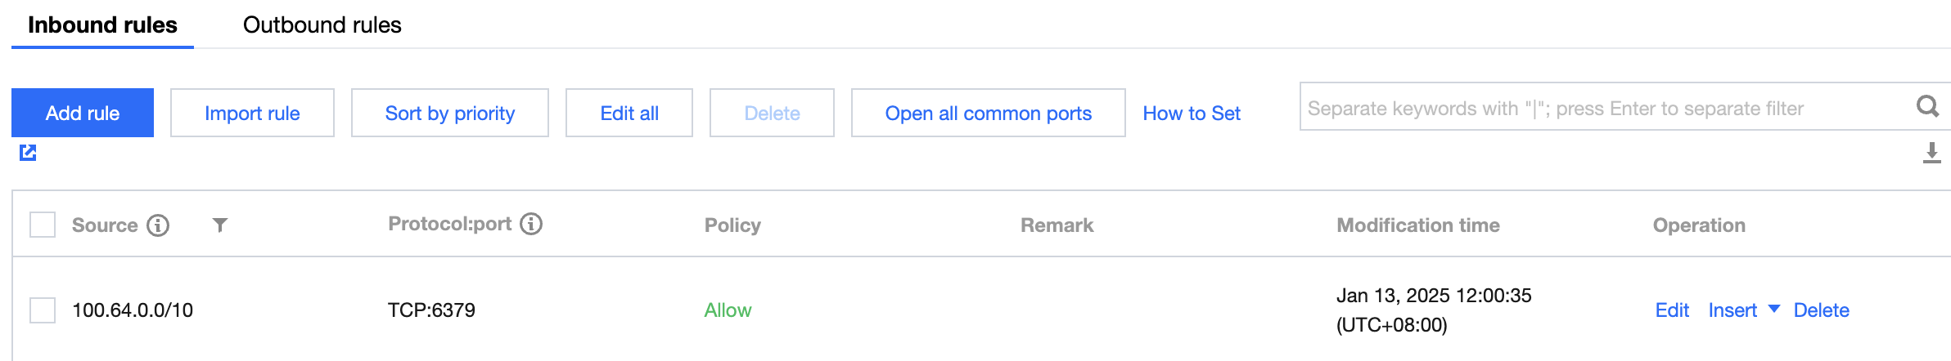The width and height of the screenshot is (1951, 361).
Task: Click Sort by priority button
Action: point(449,113)
